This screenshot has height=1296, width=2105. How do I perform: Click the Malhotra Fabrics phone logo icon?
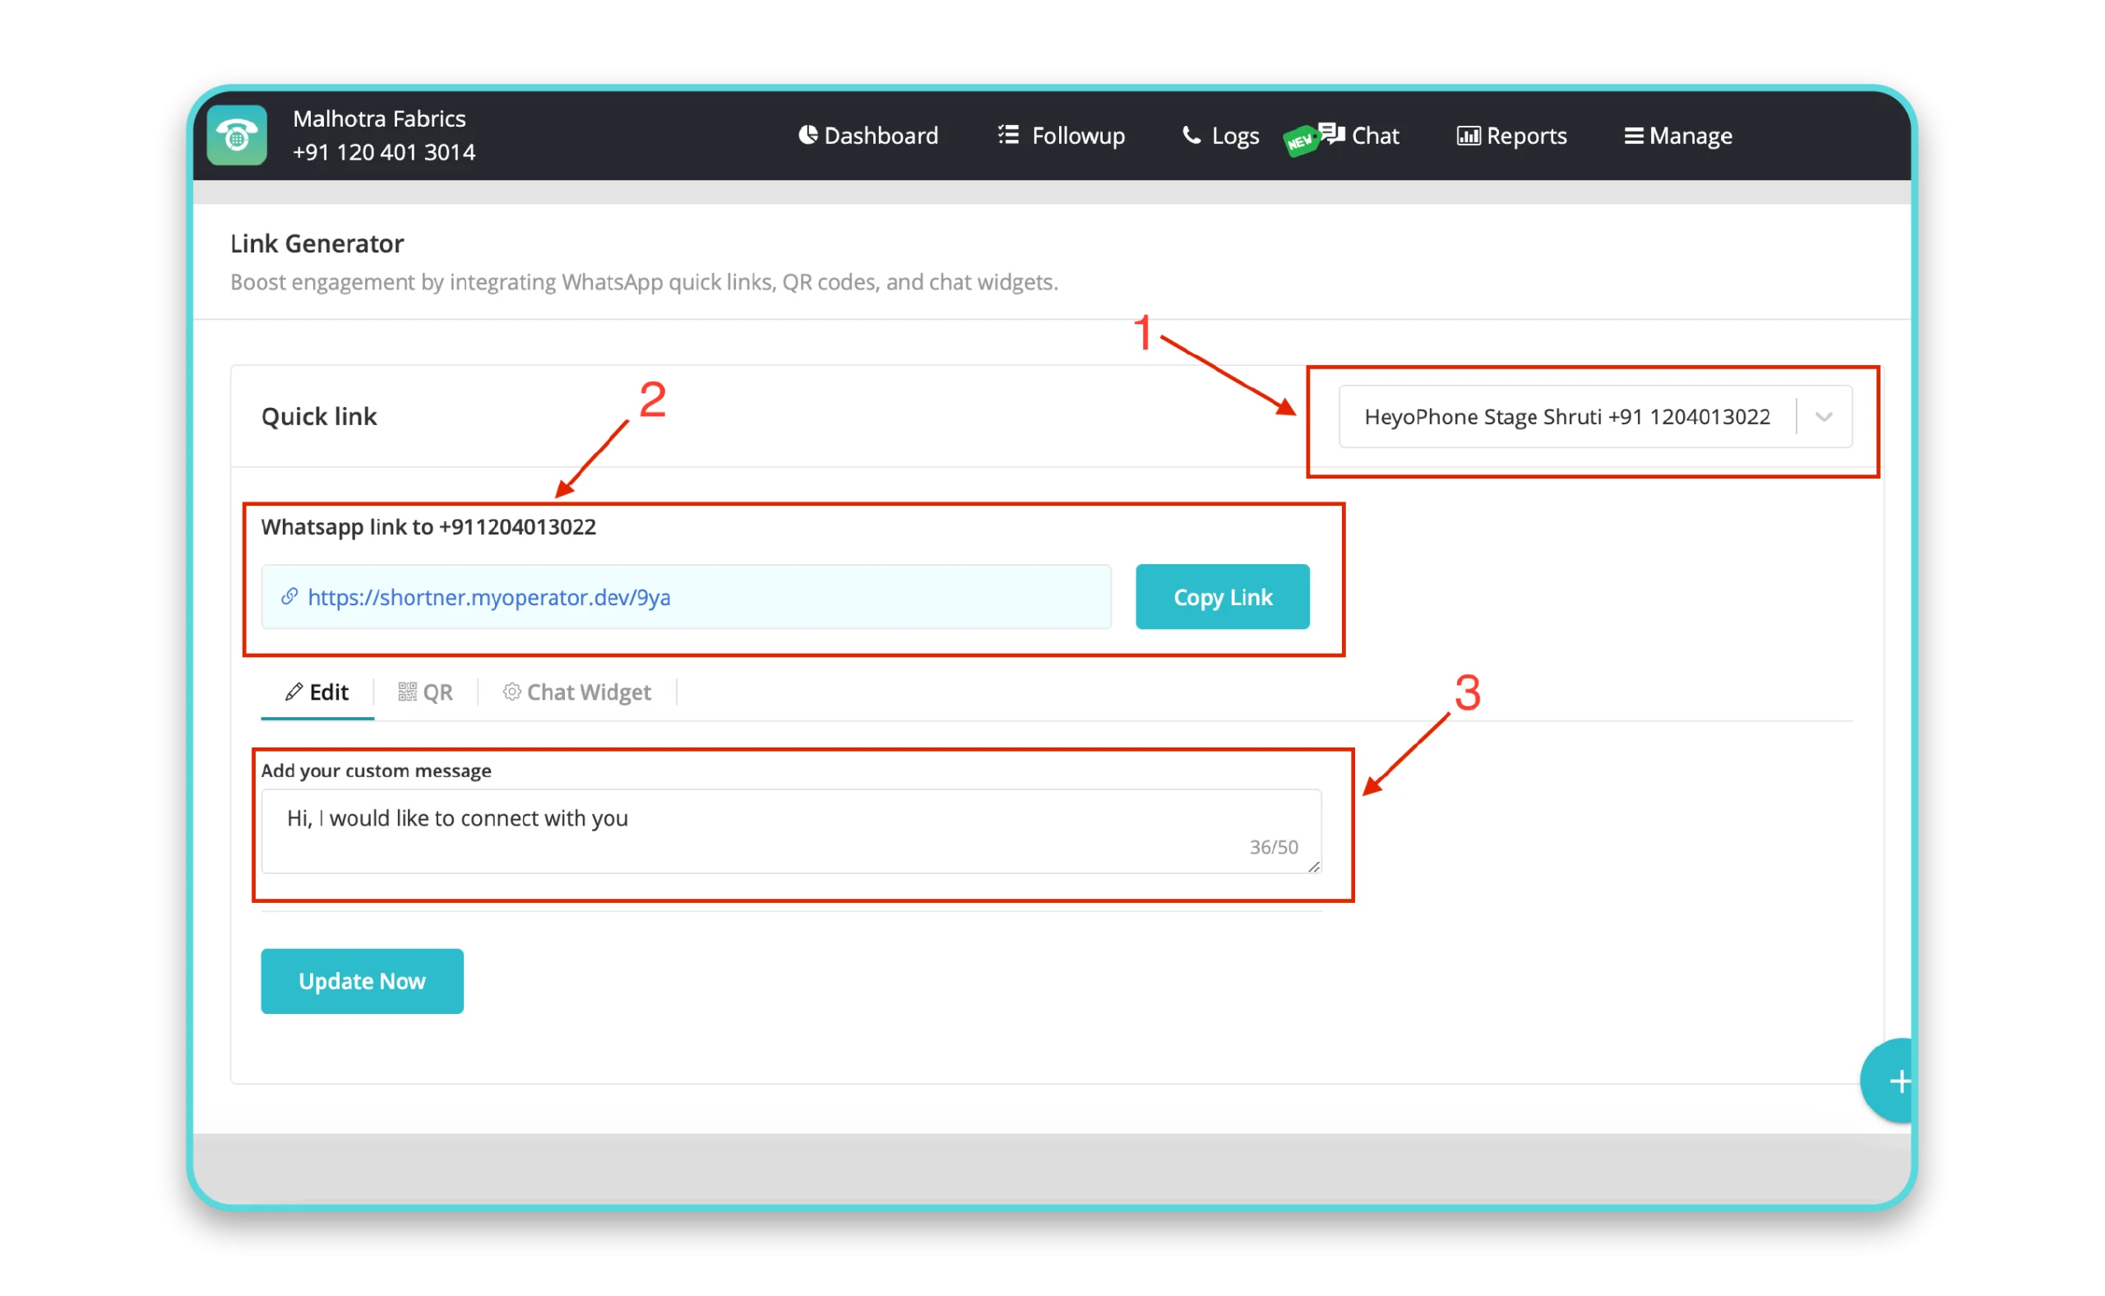point(236,136)
